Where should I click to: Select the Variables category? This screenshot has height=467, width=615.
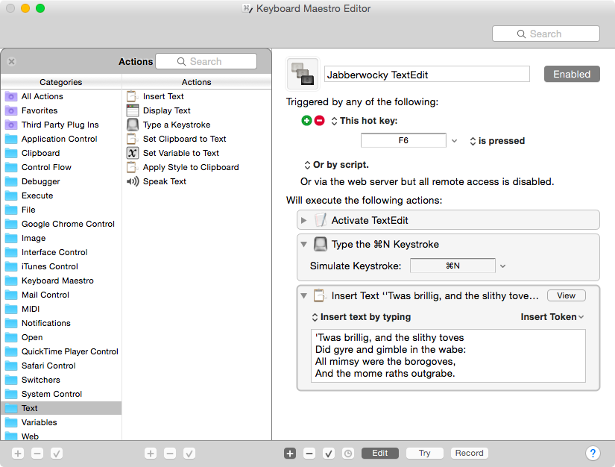point(61,422)
